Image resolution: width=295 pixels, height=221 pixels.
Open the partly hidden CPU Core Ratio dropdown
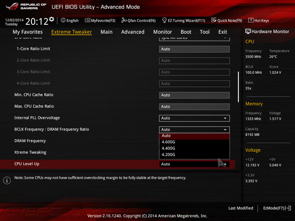(195, 39)
